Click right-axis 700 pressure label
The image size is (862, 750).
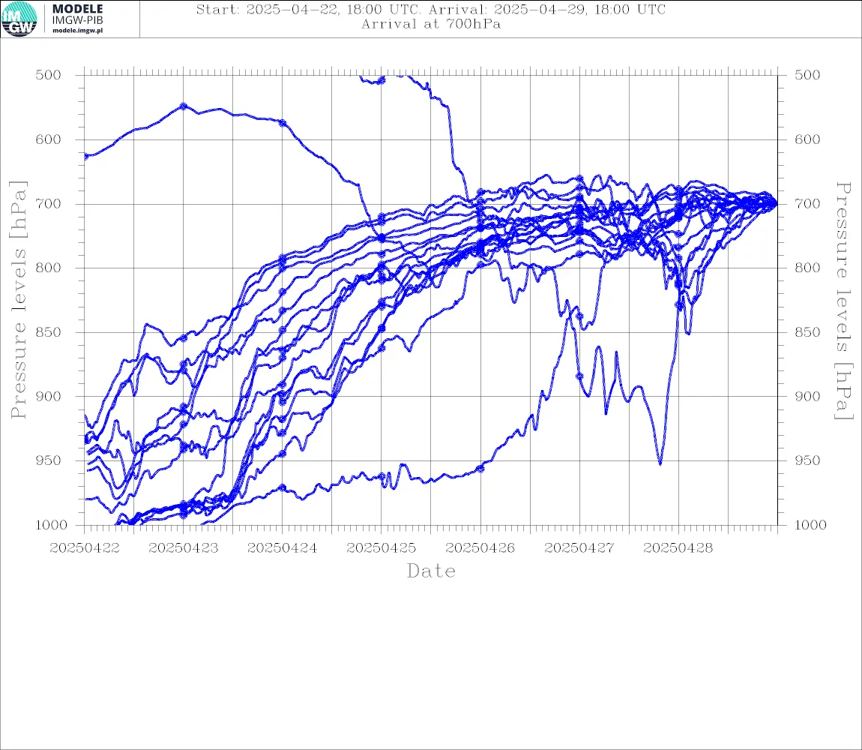(x=807, y=203)
